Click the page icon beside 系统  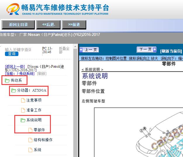tap(30, 150)
